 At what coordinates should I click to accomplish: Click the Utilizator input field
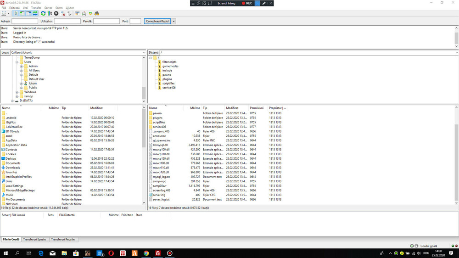67,21
